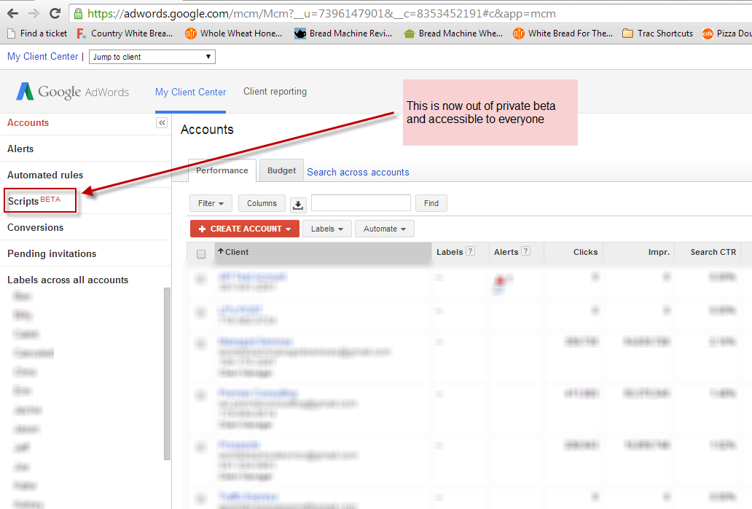Image resolution: width=752 pixels, height=509 pixels.
Task: Click the Google AdWords logo
Action: click(72, 92)
